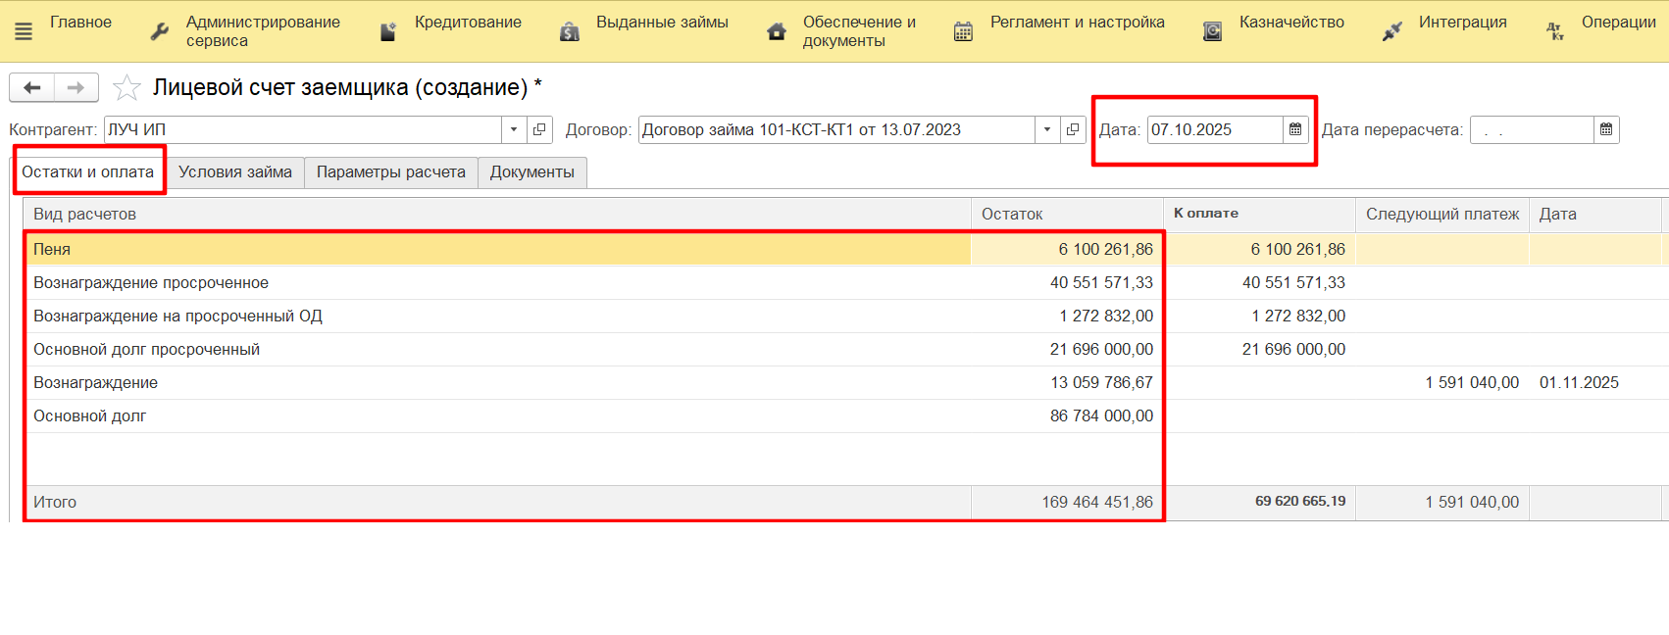Click the Дата field showing 07.10.2025
The image size is (1669, 635).
coord(1215,129)
